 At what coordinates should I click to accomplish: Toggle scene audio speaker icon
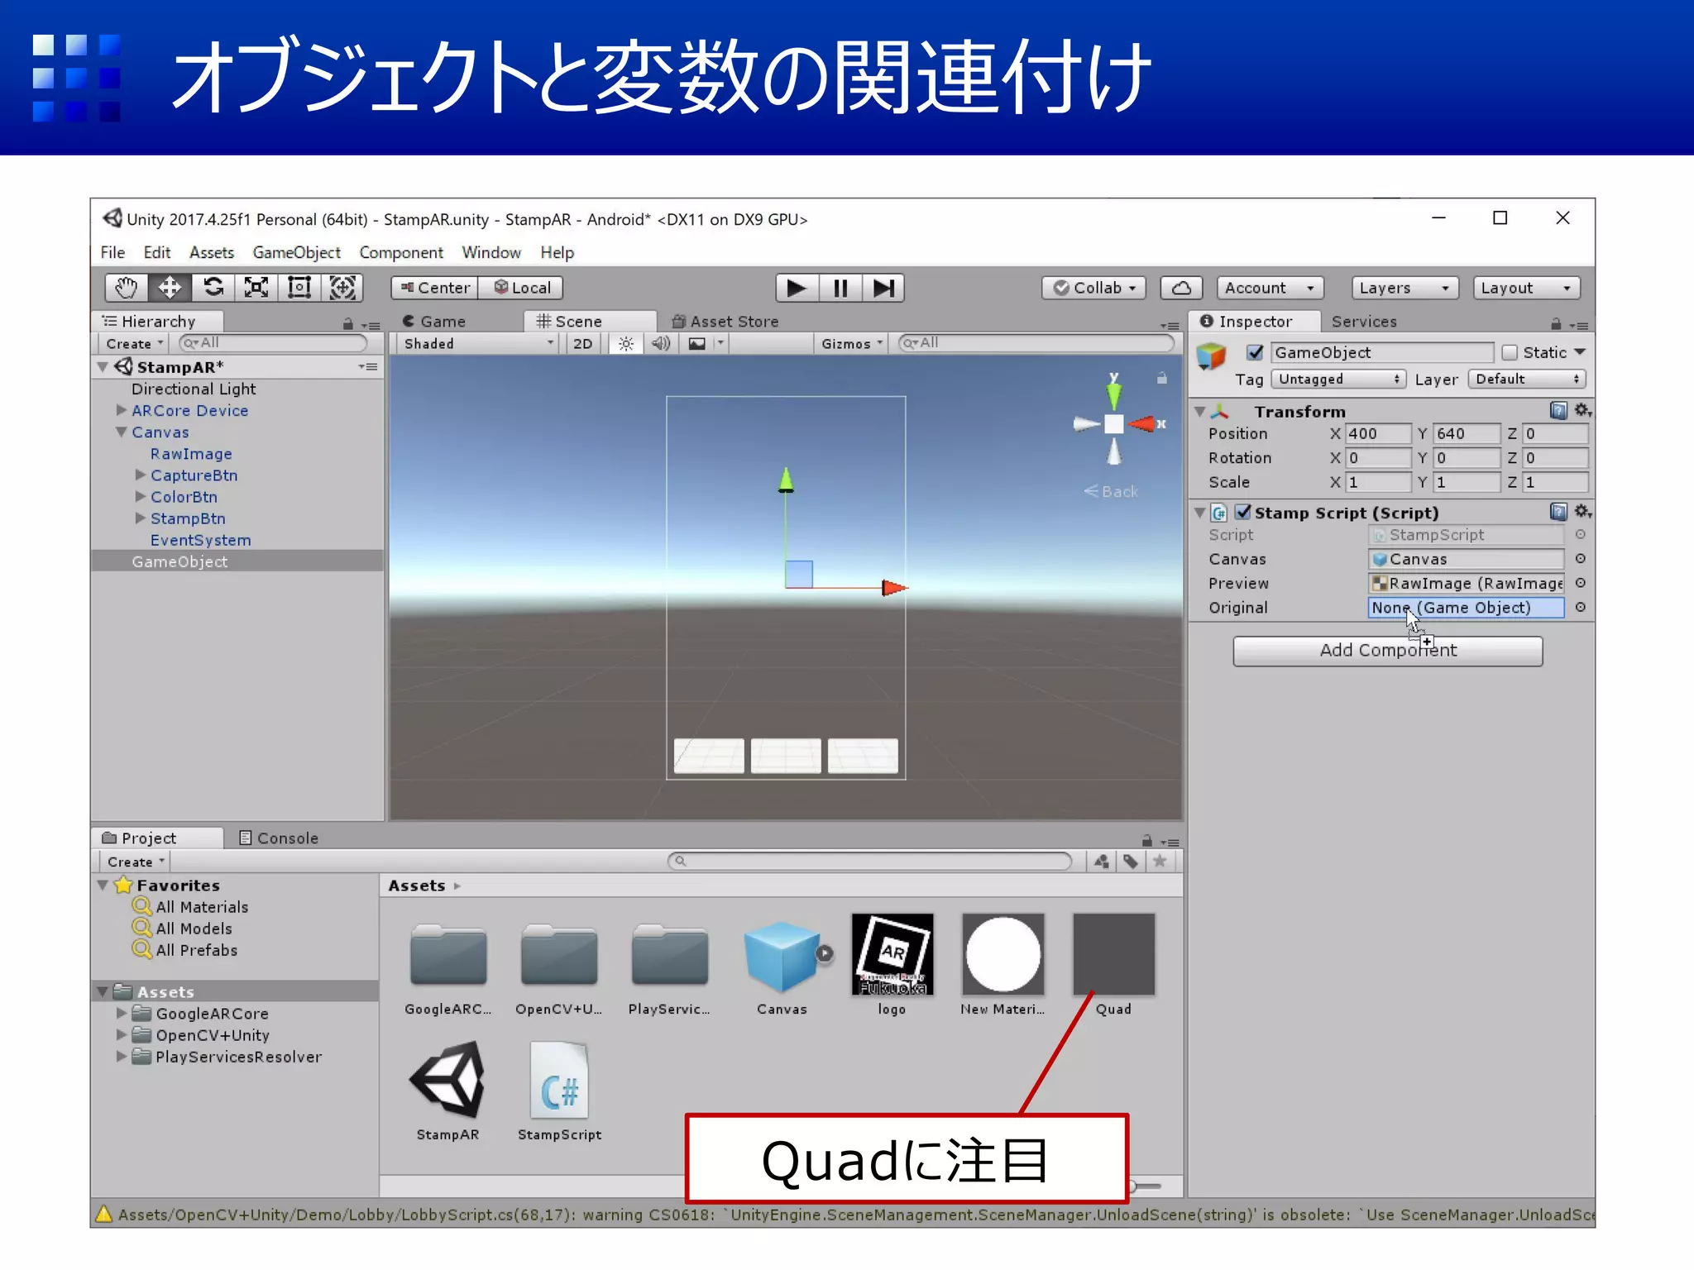point(660,343)
